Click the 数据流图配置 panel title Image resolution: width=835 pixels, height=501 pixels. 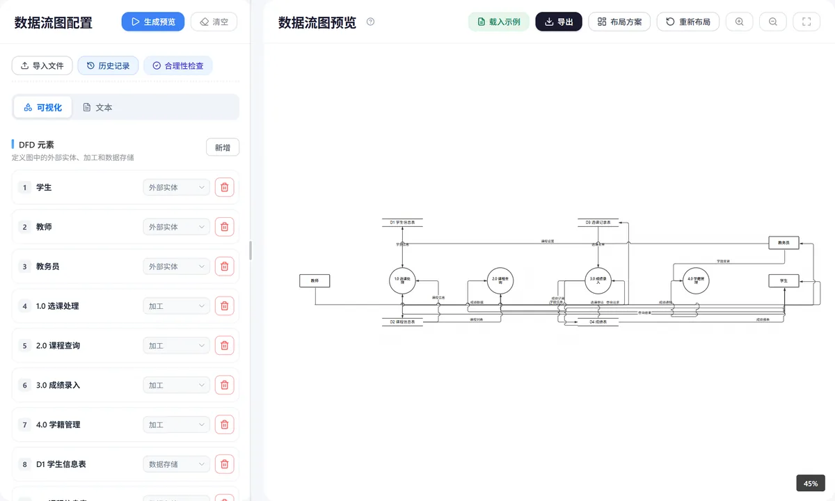53,23
